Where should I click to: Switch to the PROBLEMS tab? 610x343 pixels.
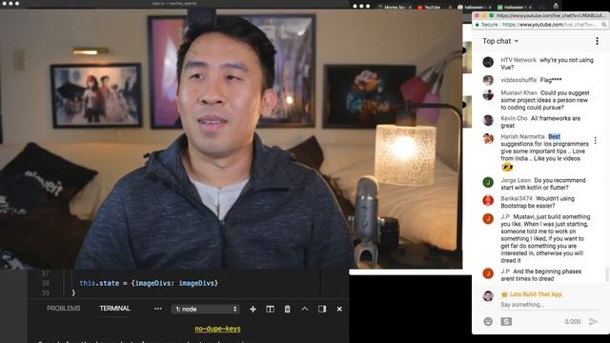pyautogui.click(x=64, y=309)
